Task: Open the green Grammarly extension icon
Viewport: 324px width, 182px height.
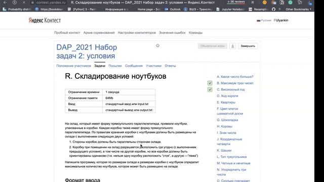Action: 290,3
